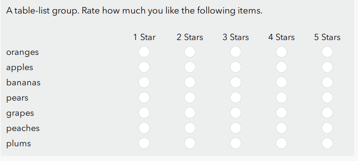
Task: Mark plums as 5 Stars
Action: [327, 143]
